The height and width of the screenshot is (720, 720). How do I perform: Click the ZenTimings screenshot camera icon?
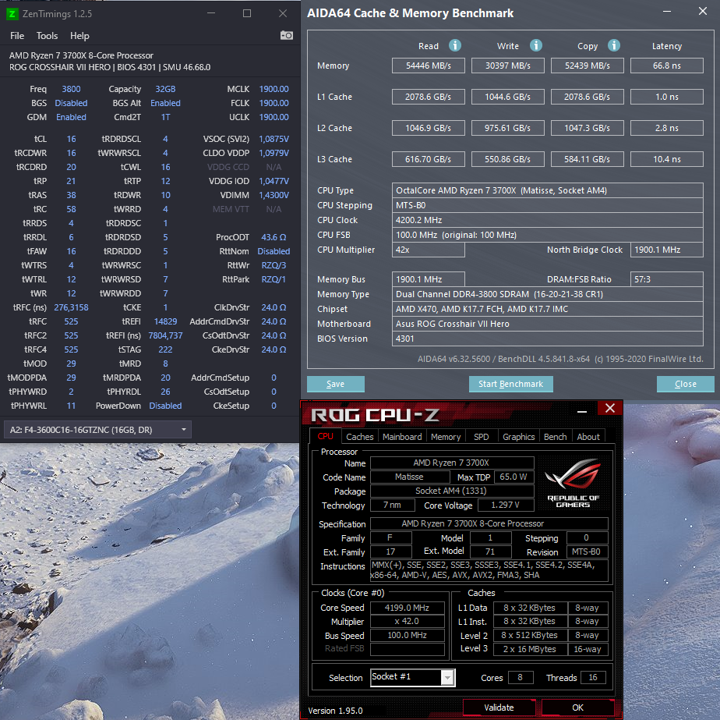click(287, 35)
